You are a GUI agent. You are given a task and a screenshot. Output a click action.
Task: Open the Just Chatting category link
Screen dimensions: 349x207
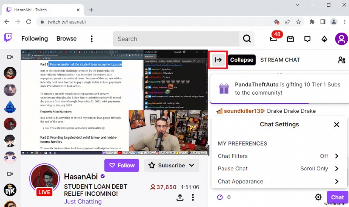(x=83, y=201)
